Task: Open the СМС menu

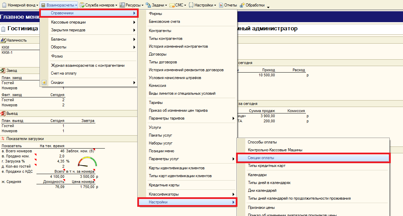Action: [x=177, y=5]
